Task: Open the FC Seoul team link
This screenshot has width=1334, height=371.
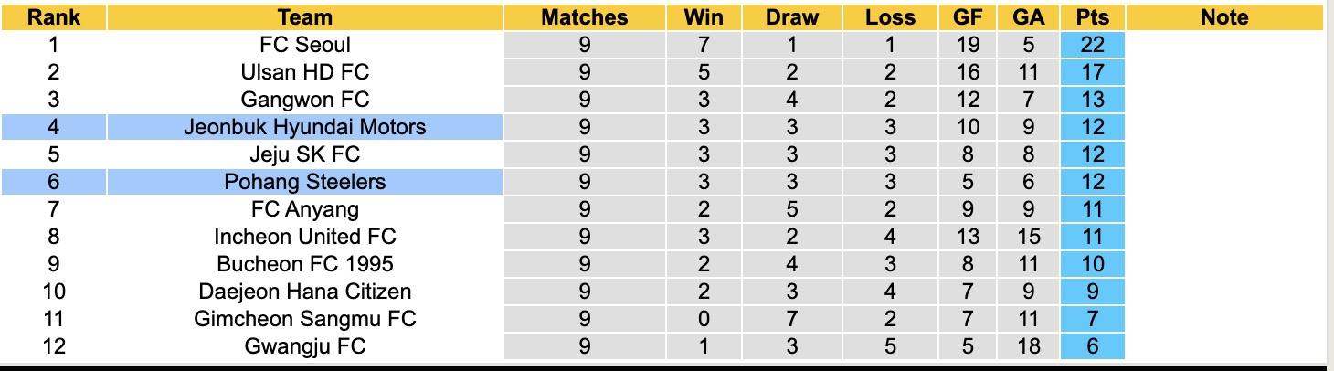Action: click(x=304, y=45)
